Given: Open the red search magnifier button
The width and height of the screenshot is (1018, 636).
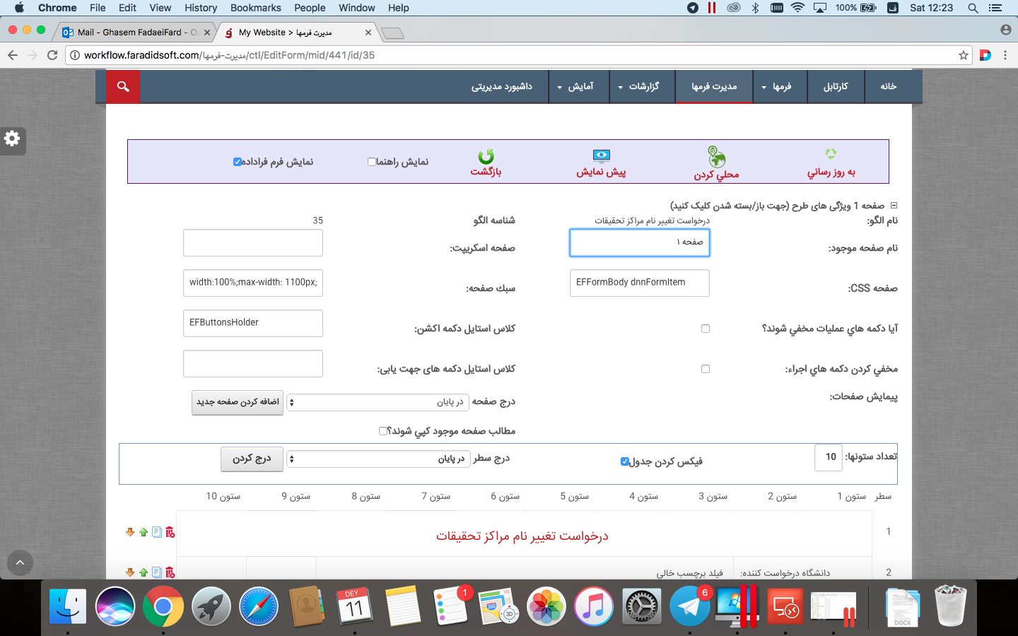Looking at the screenshot, I should click(123, 86).
